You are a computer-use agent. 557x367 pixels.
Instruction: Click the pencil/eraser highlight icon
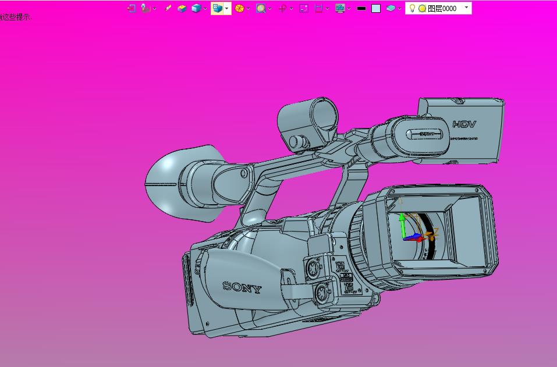[x=168, y=8]
